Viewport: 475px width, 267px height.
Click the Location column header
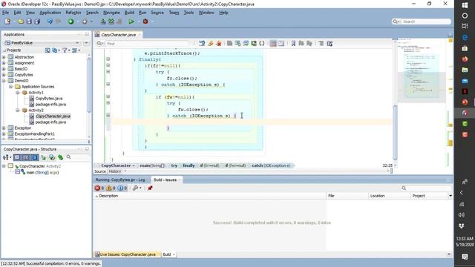pyautogui.click(x=389, y=196)
